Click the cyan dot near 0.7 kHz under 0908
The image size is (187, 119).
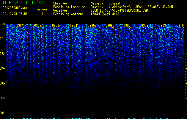[144, 97]
